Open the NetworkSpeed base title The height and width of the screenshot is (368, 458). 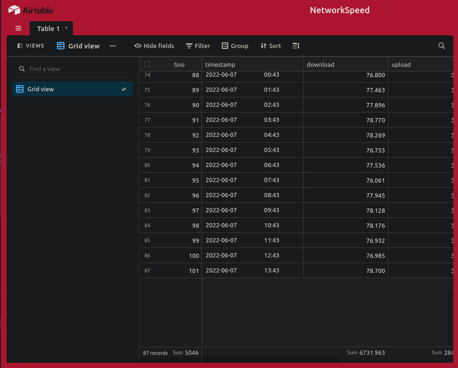[340, 10]
